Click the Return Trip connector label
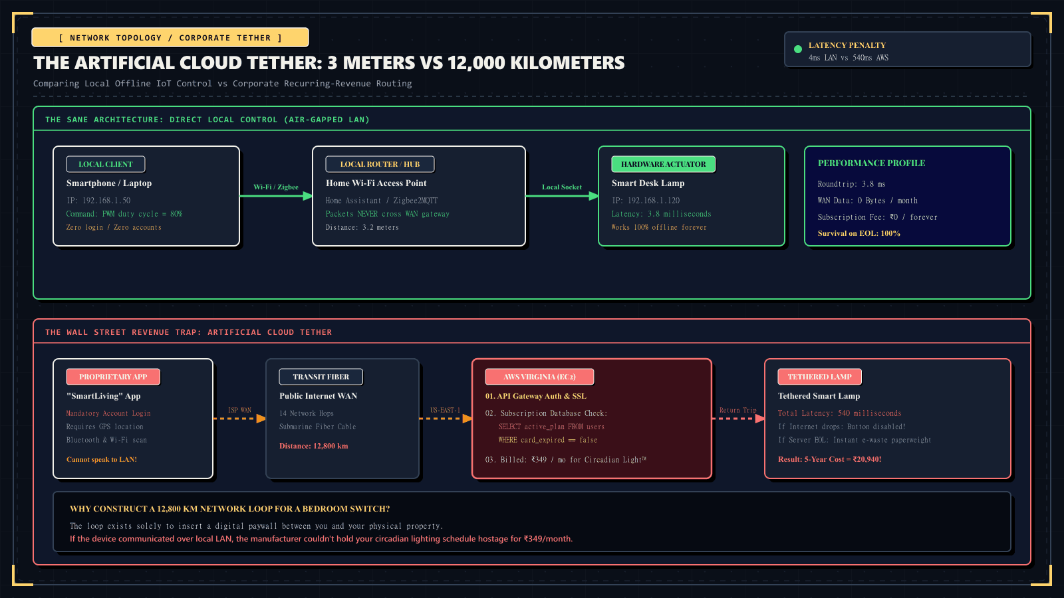This screenshot has height=598, width=1064. pyautogui.click(x=738, y=410)
